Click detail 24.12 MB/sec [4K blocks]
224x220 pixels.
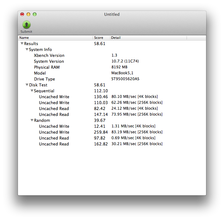[134, 108]
